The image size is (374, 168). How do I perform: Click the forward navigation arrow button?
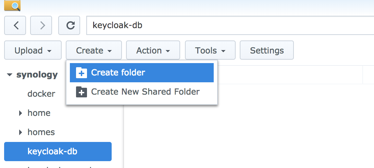pos(41,25)
